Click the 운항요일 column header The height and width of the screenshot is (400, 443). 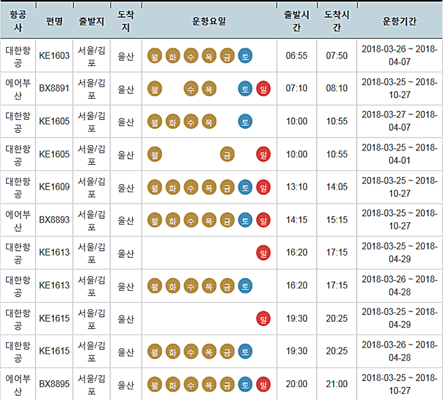tap(209, 21)
